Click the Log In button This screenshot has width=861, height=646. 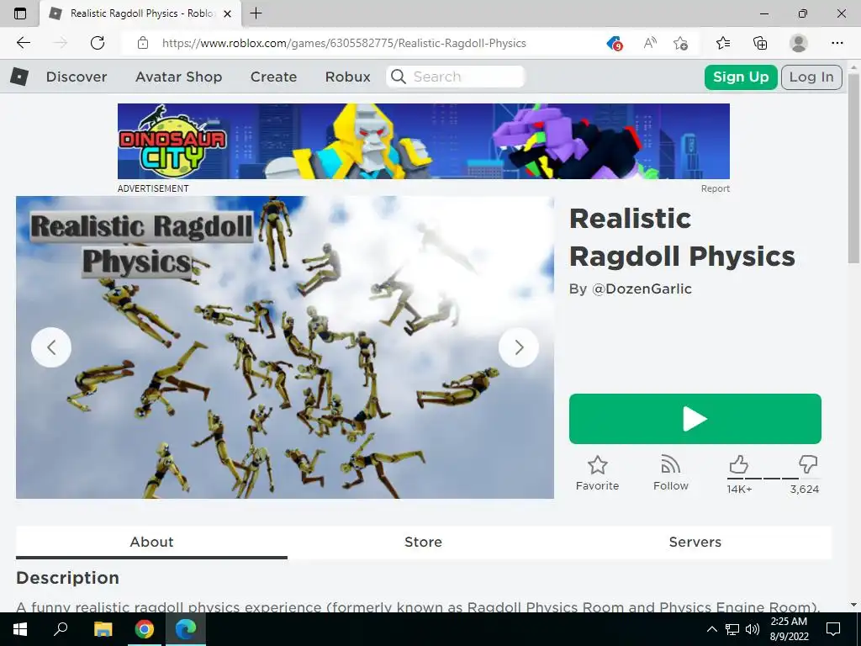(811, 77)
